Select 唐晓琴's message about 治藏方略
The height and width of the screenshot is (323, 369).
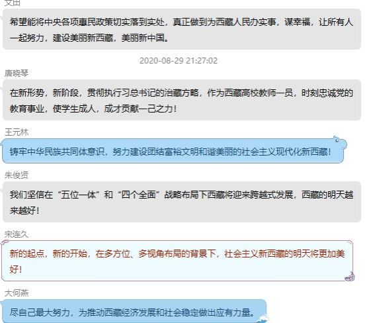point(182,100)
